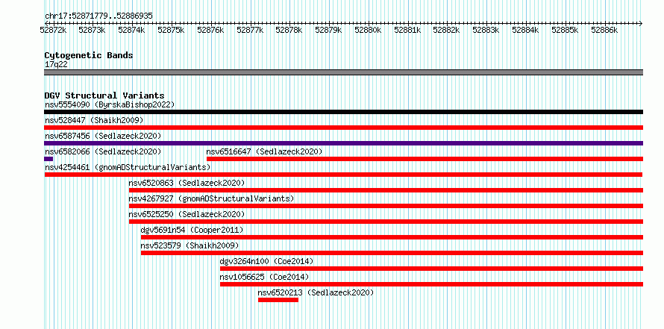Click the chr17:52871779..52886935 coordinate label
The height and width of the screenshot is (329, 664).
click(x=98, y=16)
